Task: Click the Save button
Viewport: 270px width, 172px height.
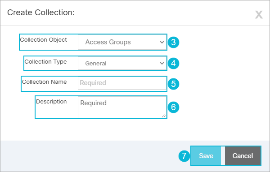Action: [x=206, y=156]
